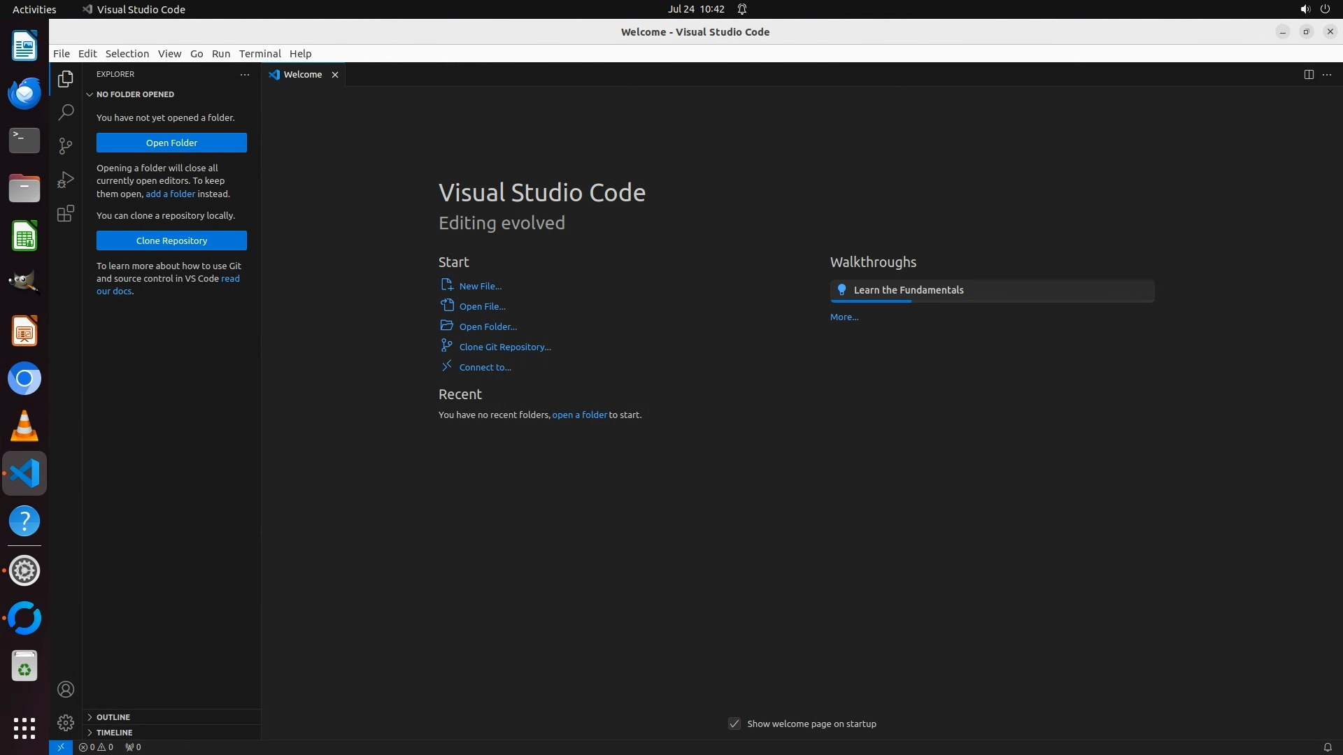Click the Accounts icon in activity bar
The image size is (1343, 755).
pyautogui.click(x=66, y=689)
